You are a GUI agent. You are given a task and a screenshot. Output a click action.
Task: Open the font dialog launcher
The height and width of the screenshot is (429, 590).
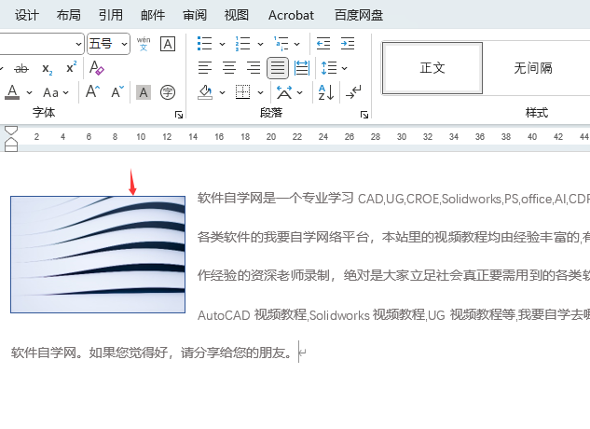(179, 115)
